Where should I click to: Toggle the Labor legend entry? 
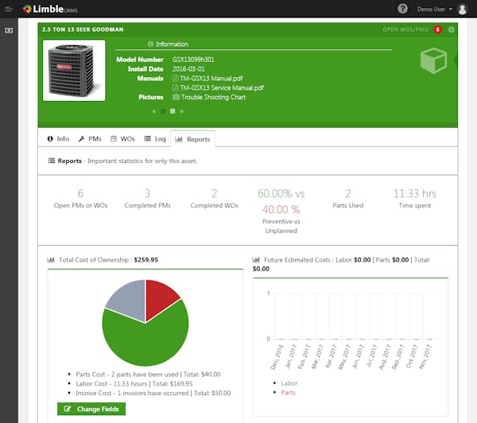pos(289,383)
